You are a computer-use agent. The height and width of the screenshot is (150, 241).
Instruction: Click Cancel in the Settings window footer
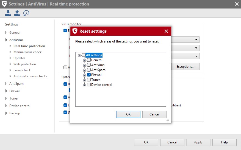coord(172,142)
